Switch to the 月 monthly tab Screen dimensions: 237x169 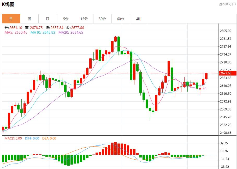click(48, 19)
